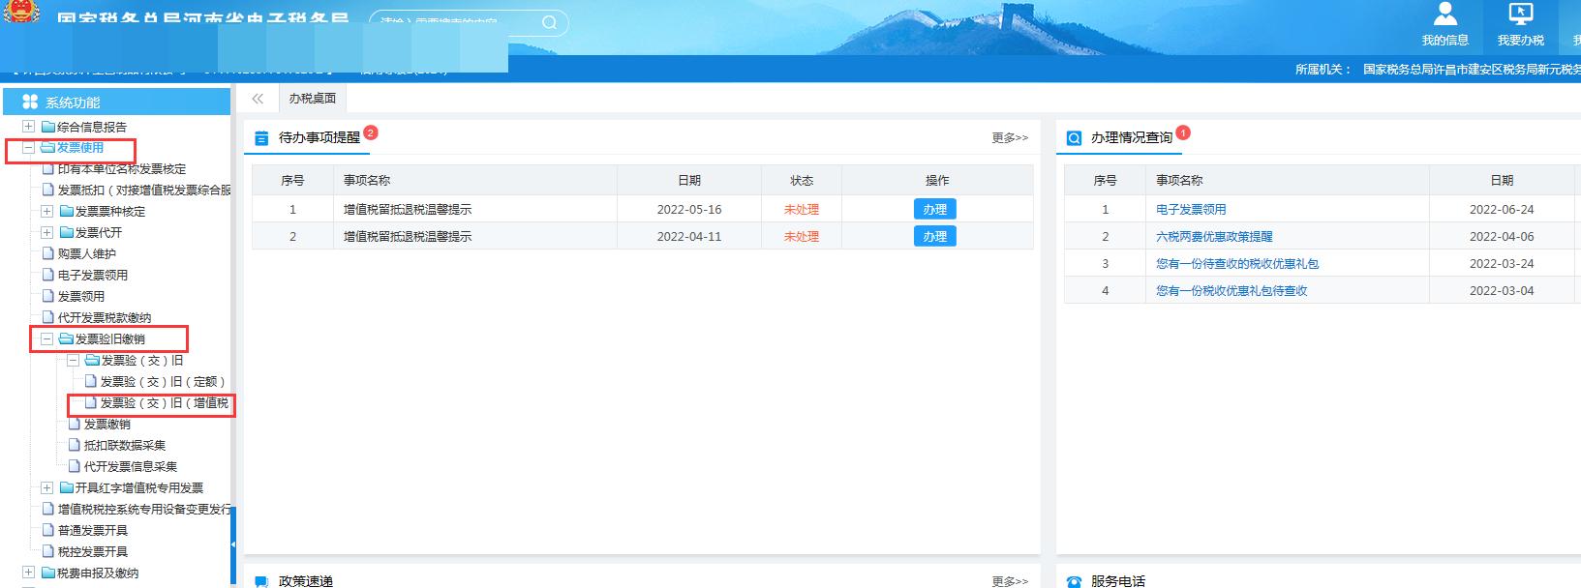Collapse 发票使用 tree node
This screenshot has height=588, width=1581.
28,148
